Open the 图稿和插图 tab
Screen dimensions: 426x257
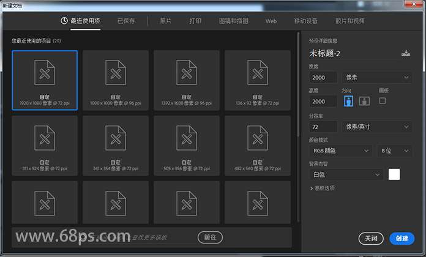pyautogui.click(x=234, y=21)
